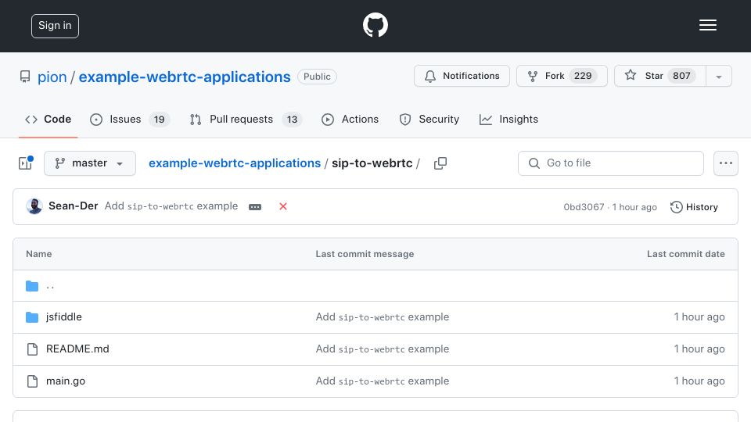Go to the Actions tab
The width and height of the screenshot is (751, 422).
coord(350,119)
